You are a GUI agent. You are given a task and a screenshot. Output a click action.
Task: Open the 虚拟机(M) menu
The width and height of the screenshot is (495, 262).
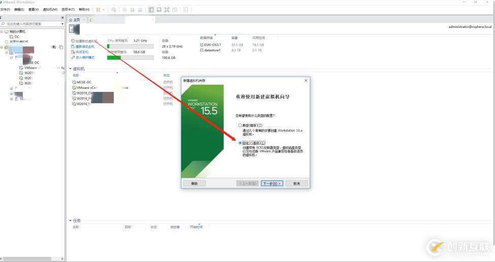tap(50, 10)
